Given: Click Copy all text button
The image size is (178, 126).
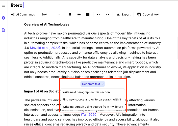Looking at the screenshot, I should click(x=148, y=15).
